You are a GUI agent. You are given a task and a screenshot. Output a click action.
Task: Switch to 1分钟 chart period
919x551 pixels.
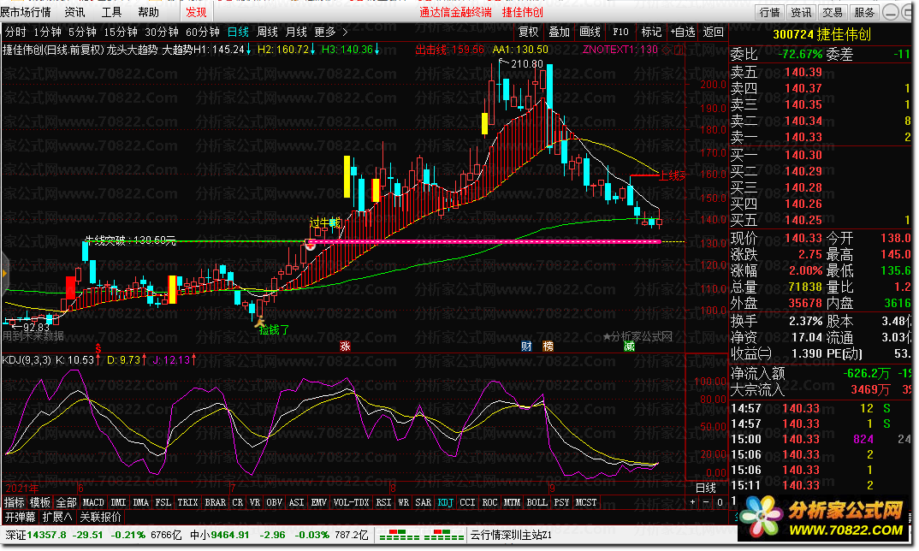47,32
